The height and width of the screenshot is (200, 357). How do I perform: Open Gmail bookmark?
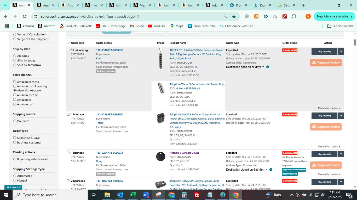click(x=137, y=26)
